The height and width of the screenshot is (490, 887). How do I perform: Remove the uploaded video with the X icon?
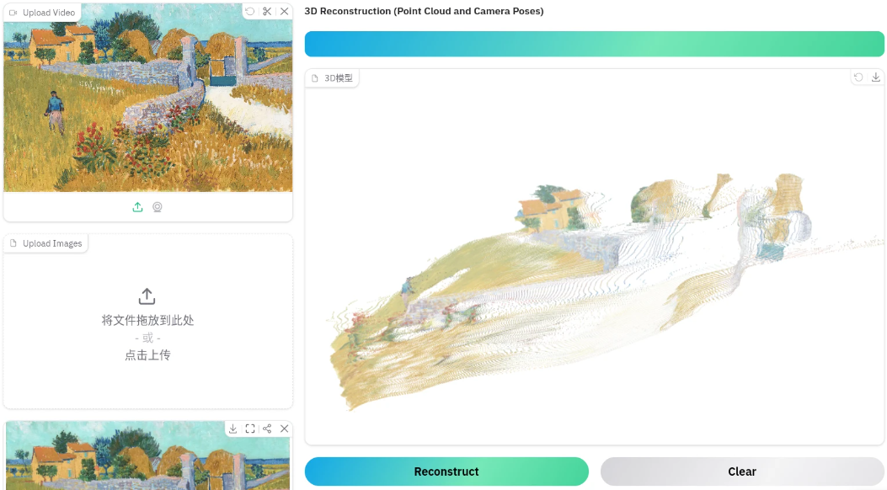tap(285, 11)
